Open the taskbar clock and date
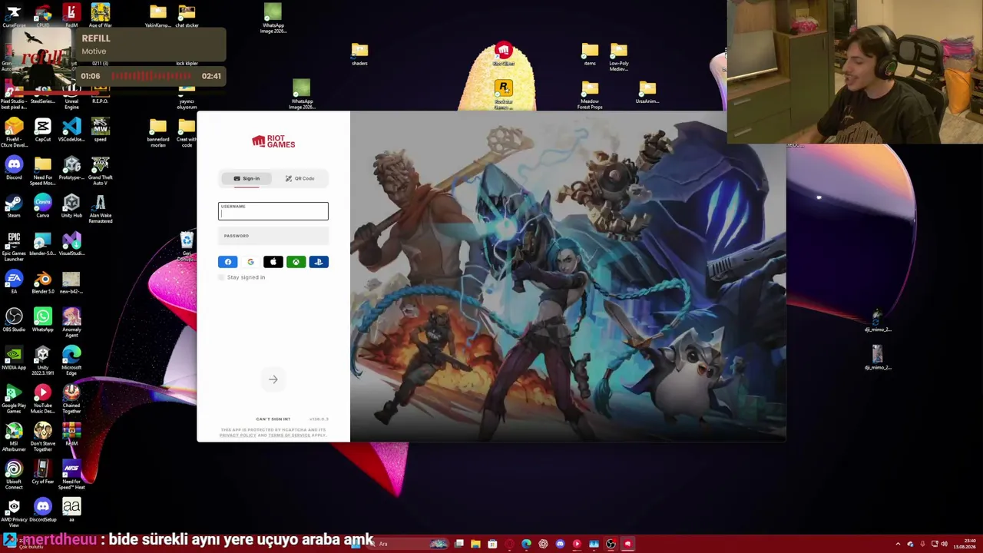This screenshot has width=983, height=553. click(x=965, y=544)
